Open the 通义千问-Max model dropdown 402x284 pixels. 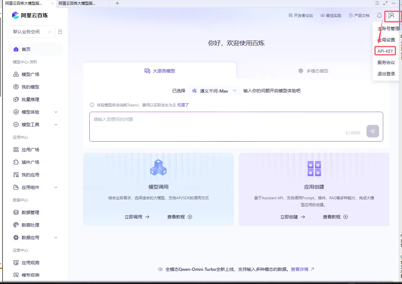215,91
